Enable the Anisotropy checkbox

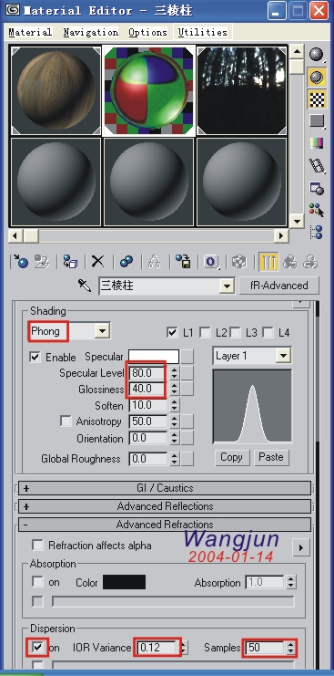click(x=66, y=421)
